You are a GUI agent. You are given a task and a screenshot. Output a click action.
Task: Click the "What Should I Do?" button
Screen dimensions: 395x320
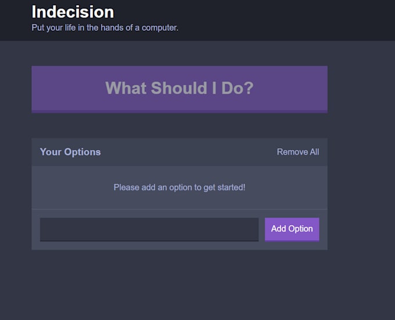coord(179,88)
